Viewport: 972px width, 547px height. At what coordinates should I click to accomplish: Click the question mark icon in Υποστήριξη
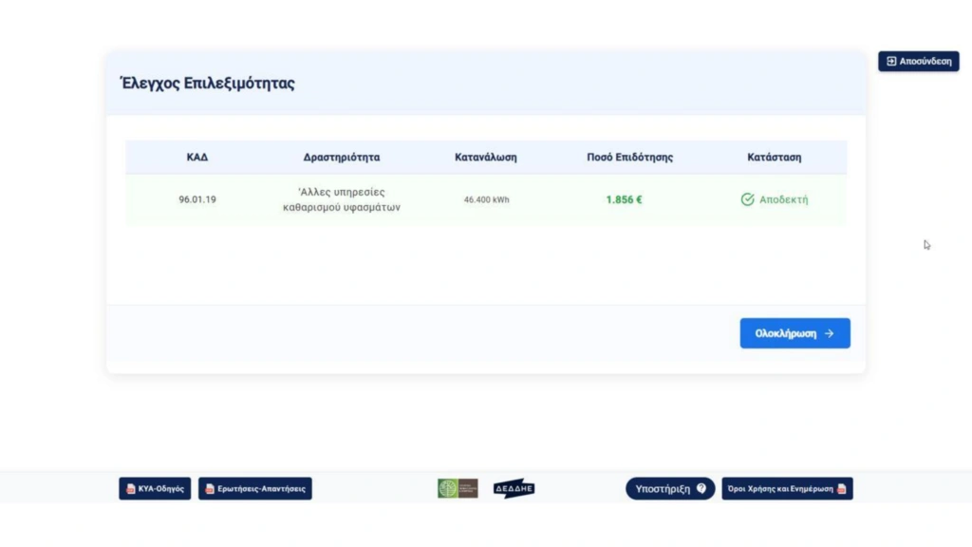(x=701, y=489)
